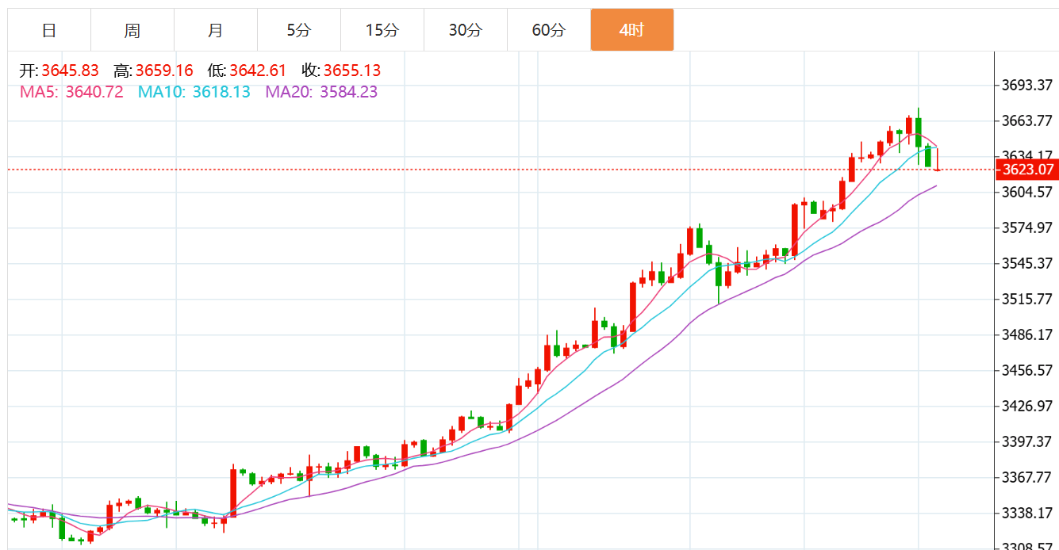Show the 30分 interval chart
Image resolution: width=1059 pixels, height=550 pixels.
[x=466, y=30]
